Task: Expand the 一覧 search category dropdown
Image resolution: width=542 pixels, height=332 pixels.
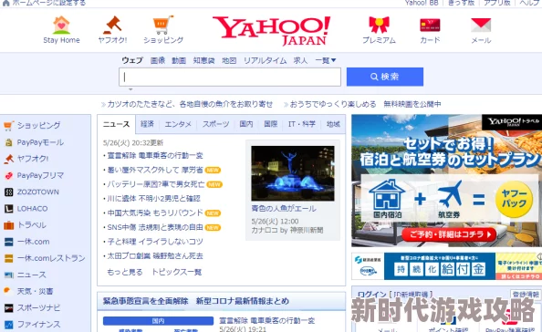Action: (325, 60)
